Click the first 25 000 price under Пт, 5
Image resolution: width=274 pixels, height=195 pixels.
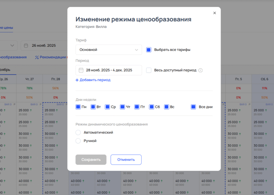point(233,110)
